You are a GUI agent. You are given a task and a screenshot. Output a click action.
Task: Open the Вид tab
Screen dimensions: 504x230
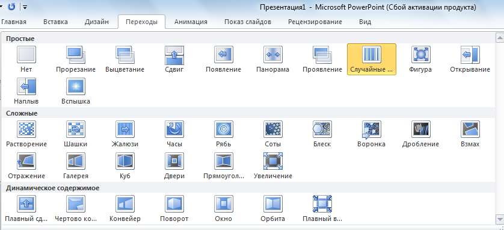(365, 22)
